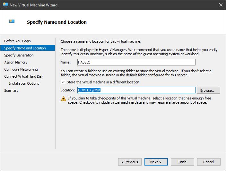Open the Configure Networking step

21,69
